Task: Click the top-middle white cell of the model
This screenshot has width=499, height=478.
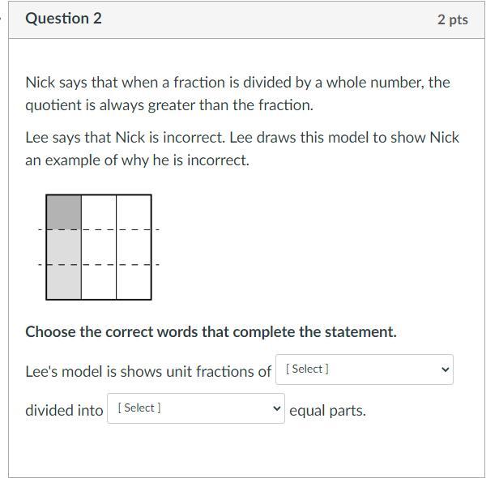Action: 99,211
